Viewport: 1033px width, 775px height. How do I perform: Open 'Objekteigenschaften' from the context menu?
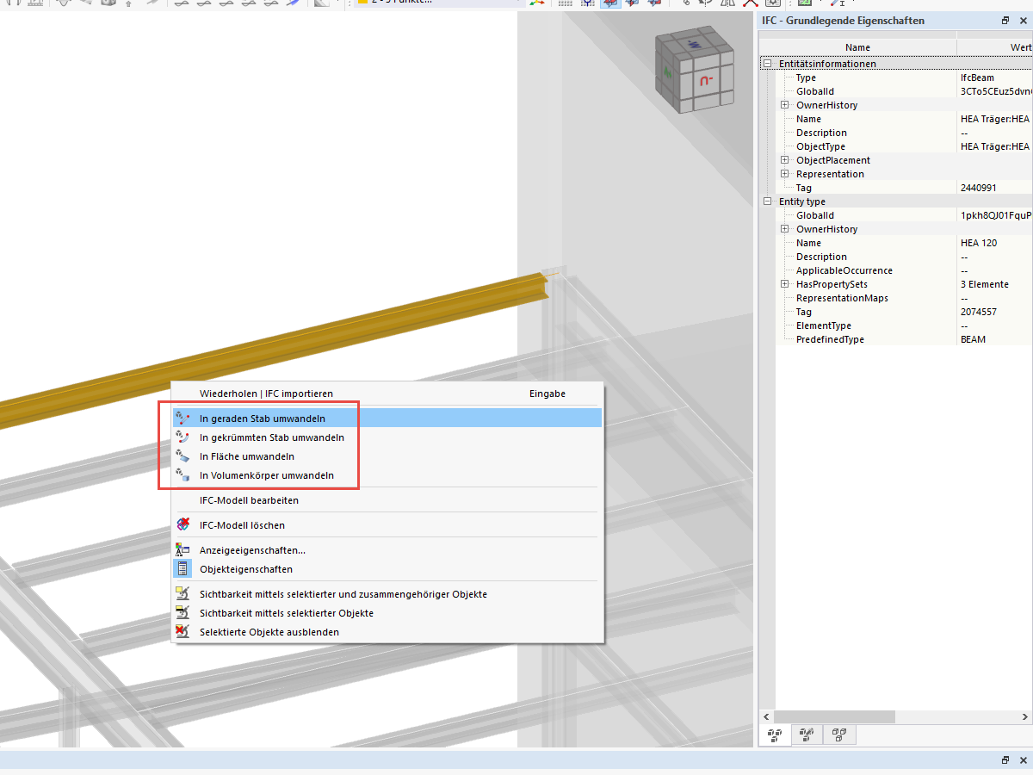[387, 569]
